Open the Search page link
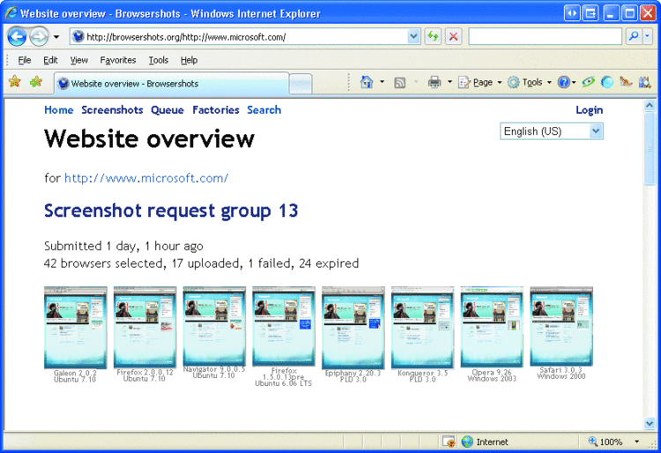The height and width of the screenshot is (453, 661). coord(264,110)
